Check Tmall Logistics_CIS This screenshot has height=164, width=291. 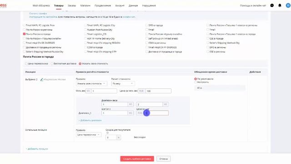(x=85, y=34)
